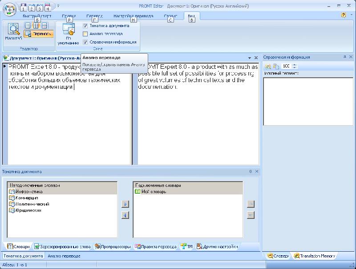Image resolution: width=356 pixels, height=269 pixels.
Task: Switch to the Другие настройки tab
Action: [x=217, y=247]
